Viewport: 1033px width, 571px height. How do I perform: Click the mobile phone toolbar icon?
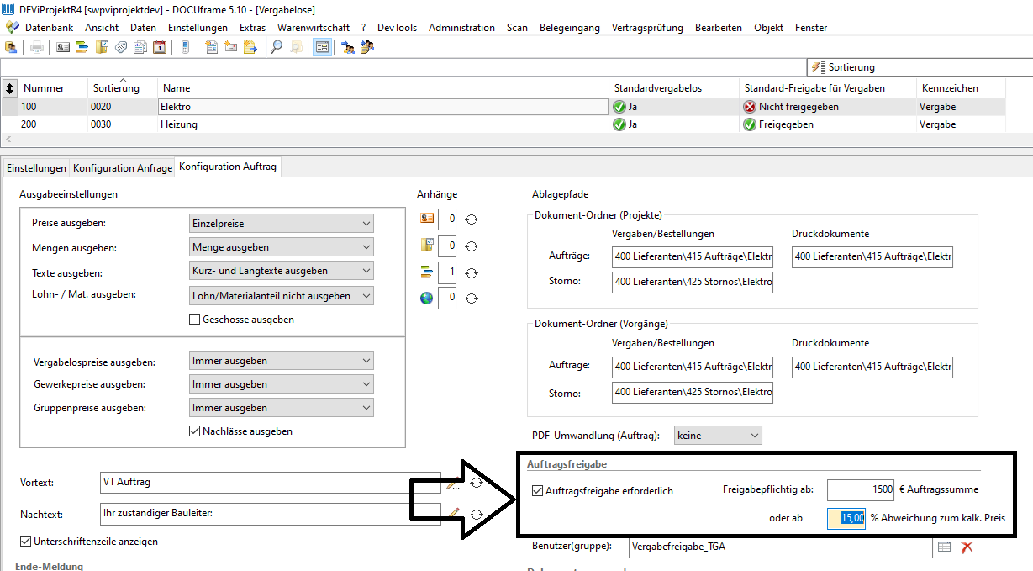pyautogui.click(x=185, y=47)
